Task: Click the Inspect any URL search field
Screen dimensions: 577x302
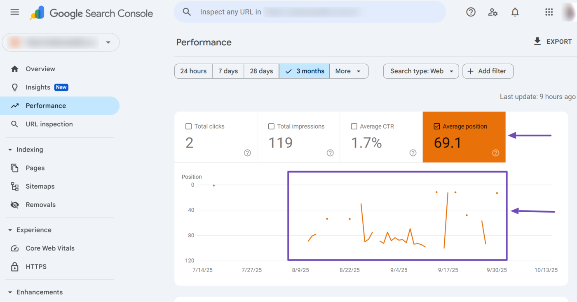Action: click(309, 12)
